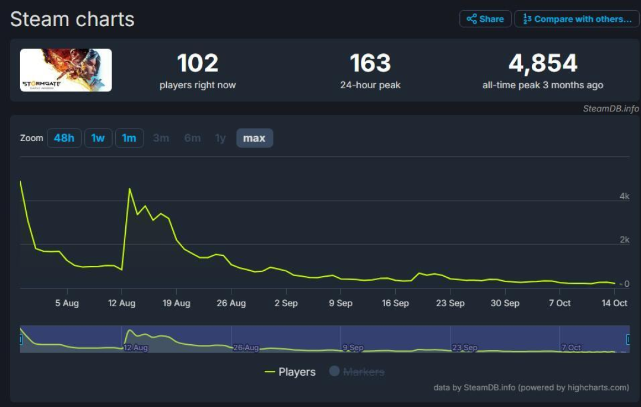The width and height of the screenshot is (641, 407).
Task: Click the Share button
Action: point(485,19)
